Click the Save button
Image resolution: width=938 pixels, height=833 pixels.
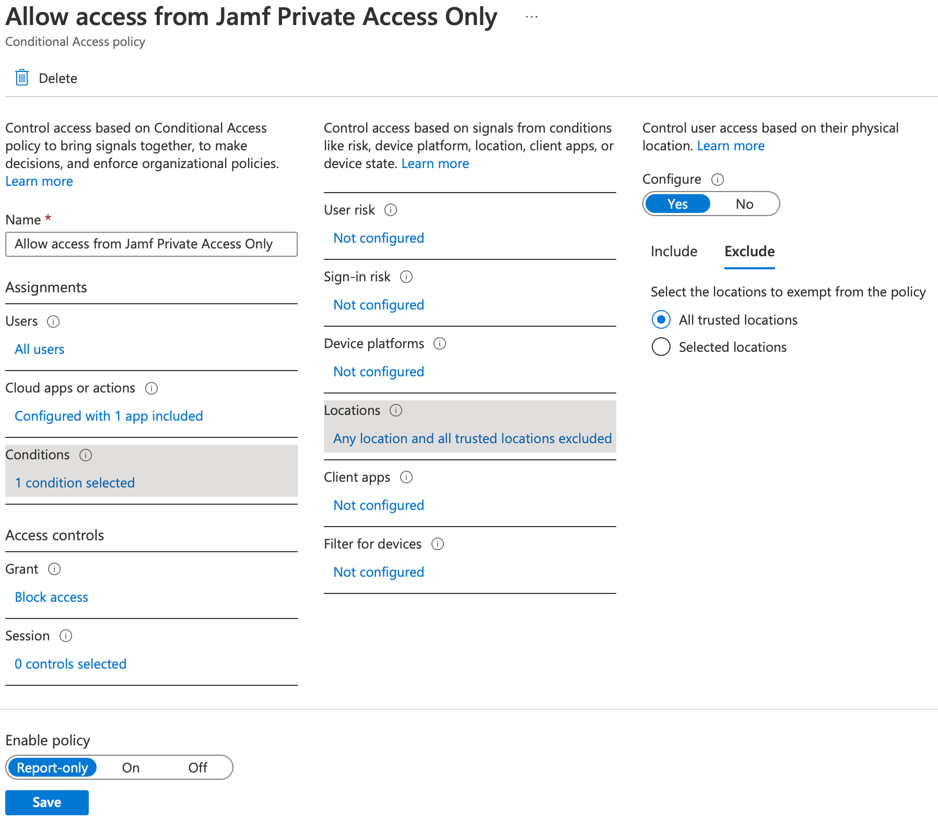tap(47, 802)
